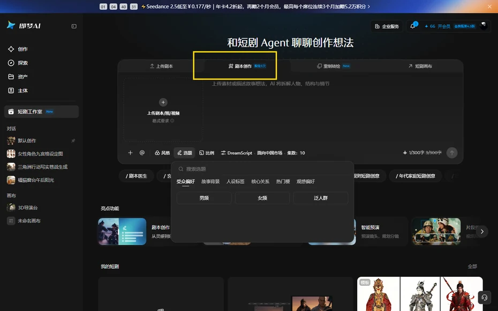498x311 pixels.
Task: Choose the 男频 audience option
Action: click(204, 198)
